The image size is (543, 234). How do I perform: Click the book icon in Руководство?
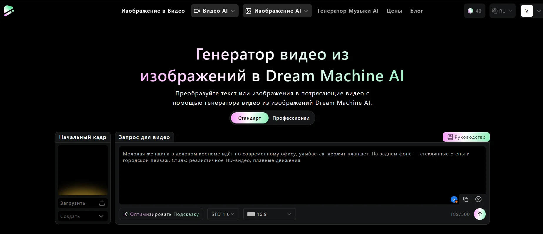click(450, 137)
